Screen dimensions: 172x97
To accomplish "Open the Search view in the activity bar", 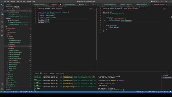I will pyautogui.click(x=2, y=9).
